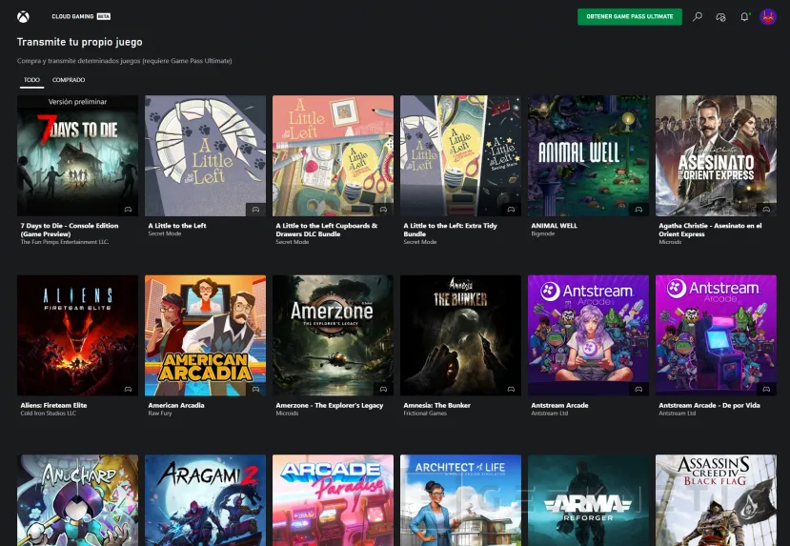Select Asesinato en el Orient Express cover art
Screen dimensions: 790x546
[716, 155]
